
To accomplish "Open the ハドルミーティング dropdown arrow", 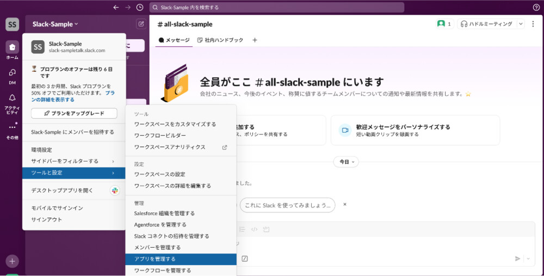I will (x=521, y=24).
